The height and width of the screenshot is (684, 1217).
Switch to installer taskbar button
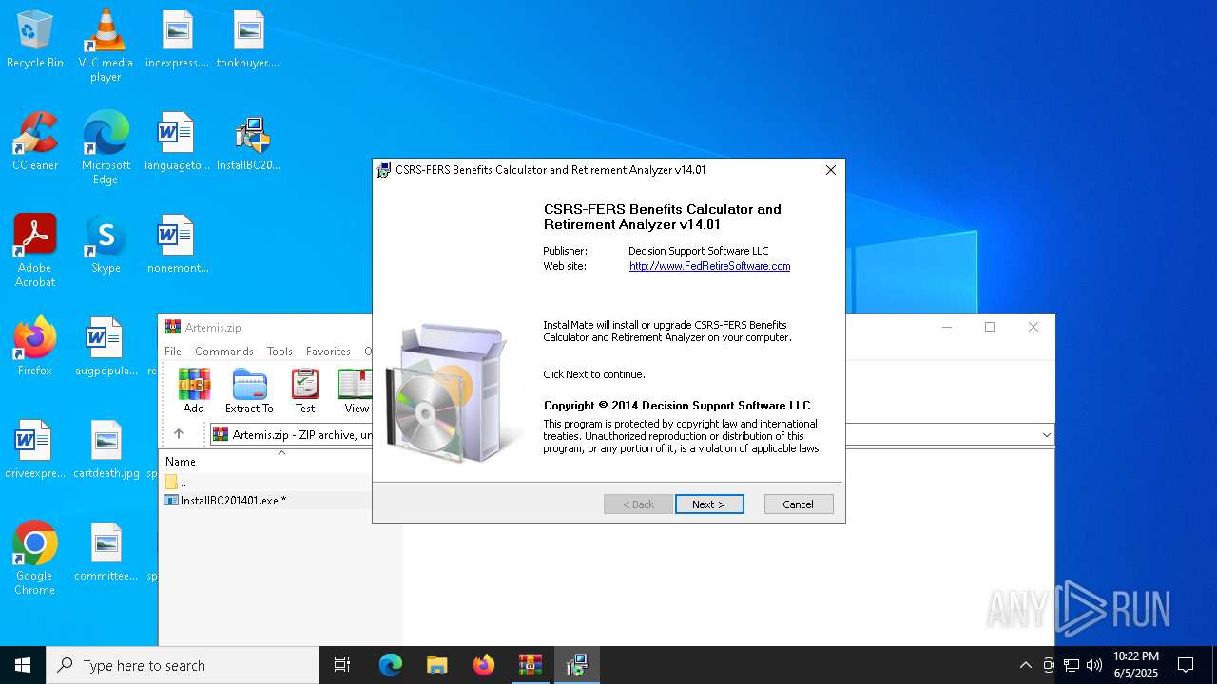[x=577, y=665]
